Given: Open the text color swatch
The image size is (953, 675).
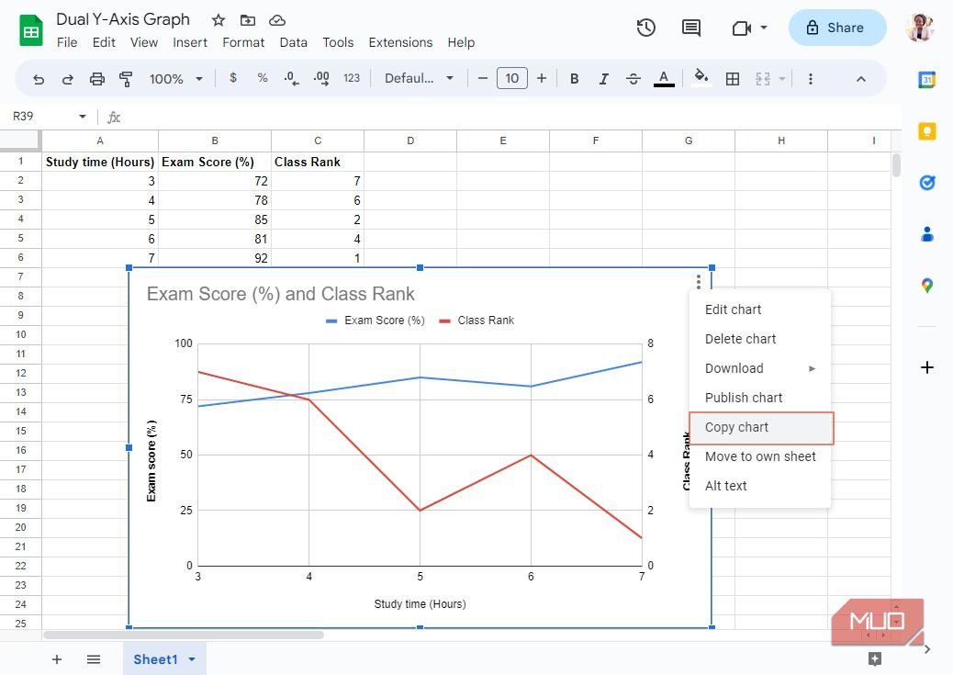Looking at the screenshot, I should click(x=664, y=78).
